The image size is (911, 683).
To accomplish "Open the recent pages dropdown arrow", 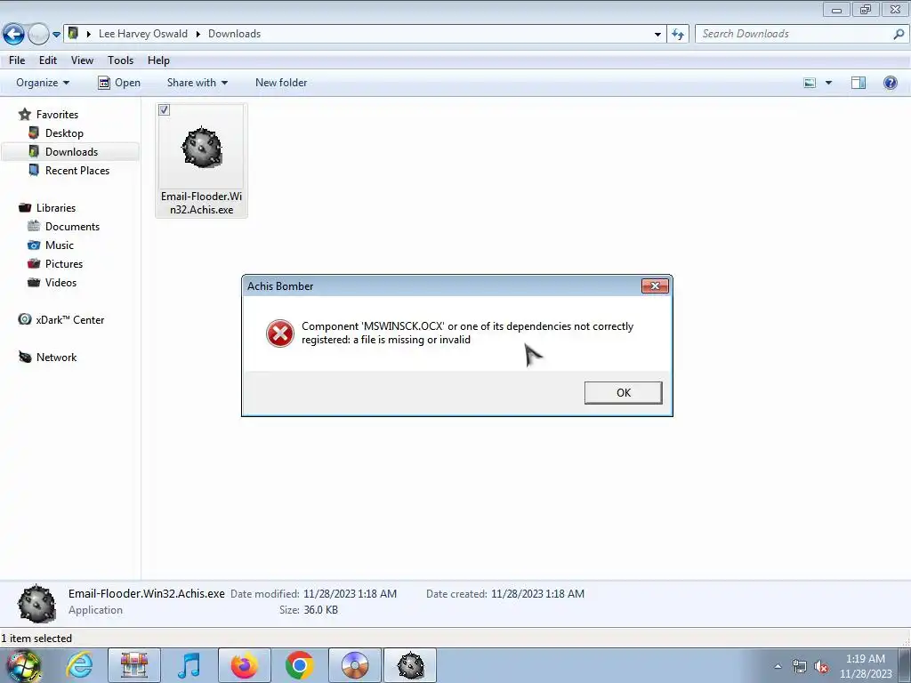I will pos(56,35).
